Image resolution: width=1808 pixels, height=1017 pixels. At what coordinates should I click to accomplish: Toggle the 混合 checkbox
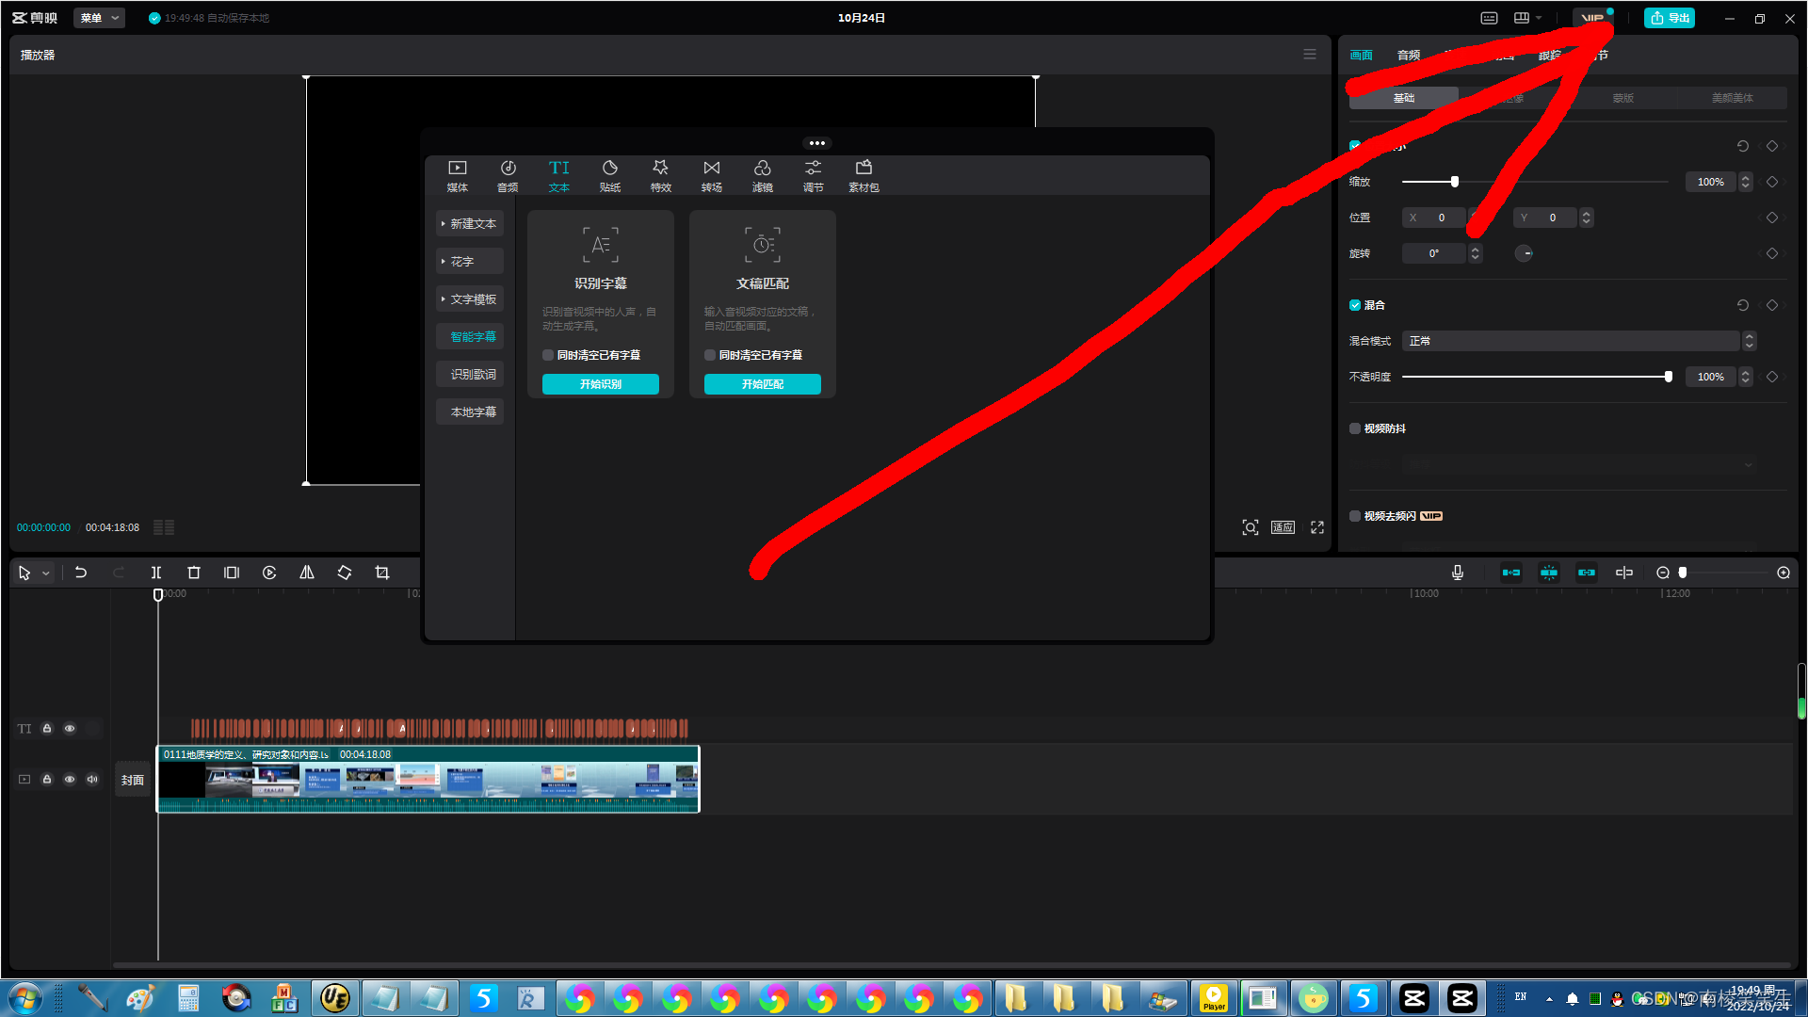[x=1355, y=305]
